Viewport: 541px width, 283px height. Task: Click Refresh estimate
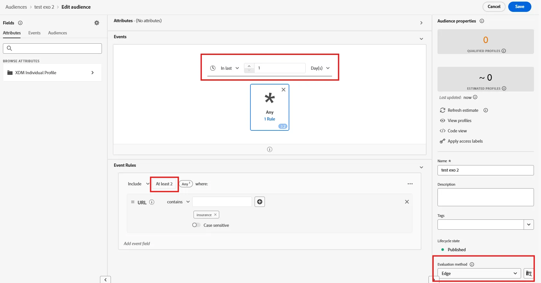[463, 110]
